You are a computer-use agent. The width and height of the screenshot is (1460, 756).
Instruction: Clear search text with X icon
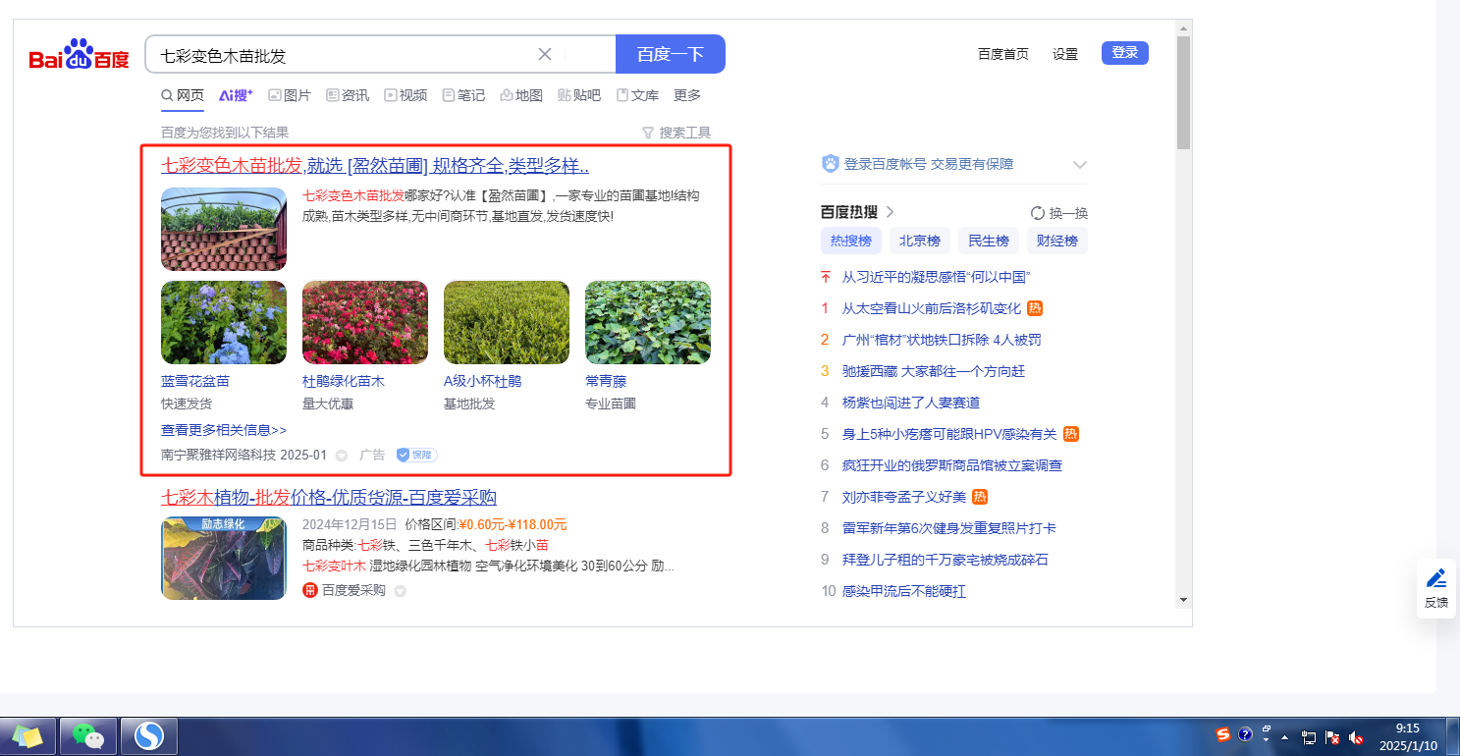pos(545,54)
